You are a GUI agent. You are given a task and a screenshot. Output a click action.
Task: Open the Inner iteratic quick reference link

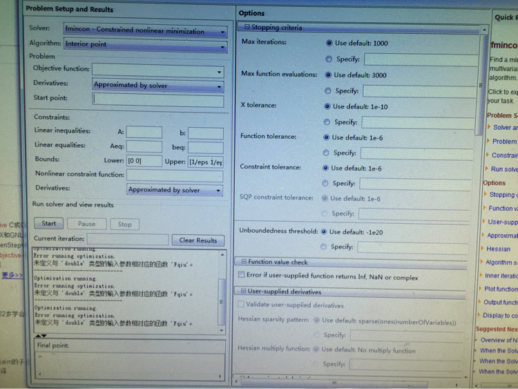tap(501, 276)
